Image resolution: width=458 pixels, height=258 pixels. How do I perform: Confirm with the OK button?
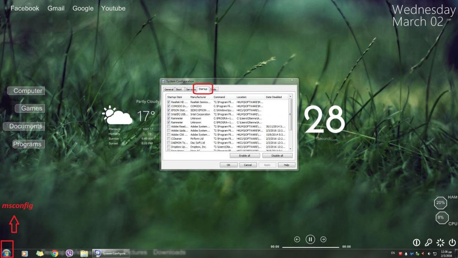click(229, 165)
